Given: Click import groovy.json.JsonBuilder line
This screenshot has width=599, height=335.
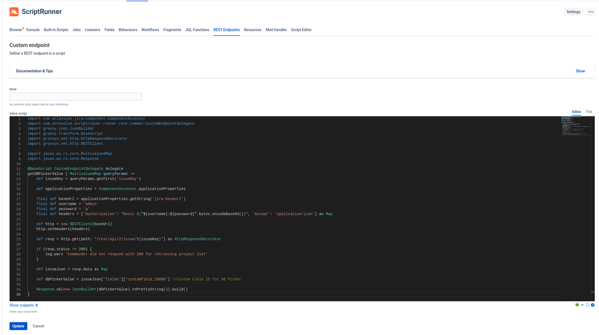Looking at the screenshot, I should coord(61,129).
